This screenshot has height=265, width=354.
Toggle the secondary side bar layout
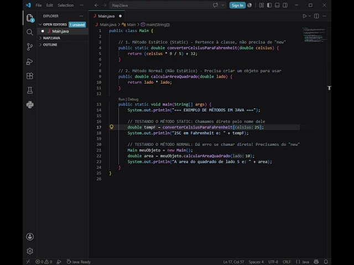click(x=285, y=5)
